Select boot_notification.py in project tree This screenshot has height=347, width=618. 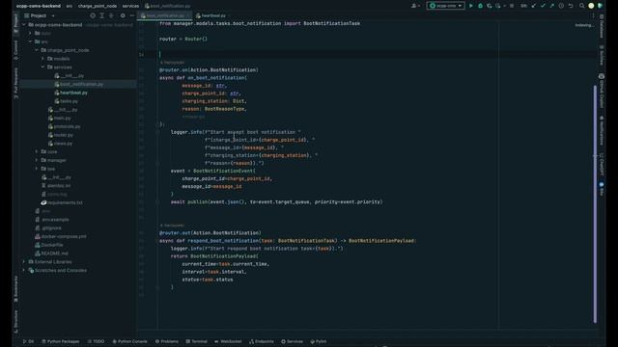tap(79, 84)
